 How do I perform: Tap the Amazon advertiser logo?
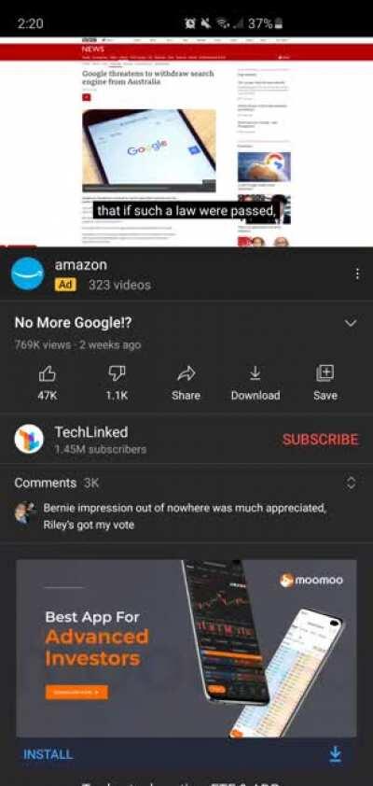coord(28,274)
